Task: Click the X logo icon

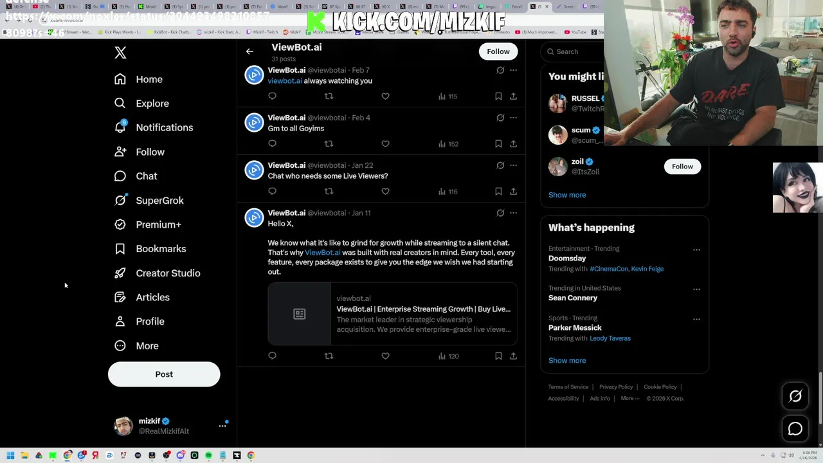Action: [120, 53]
